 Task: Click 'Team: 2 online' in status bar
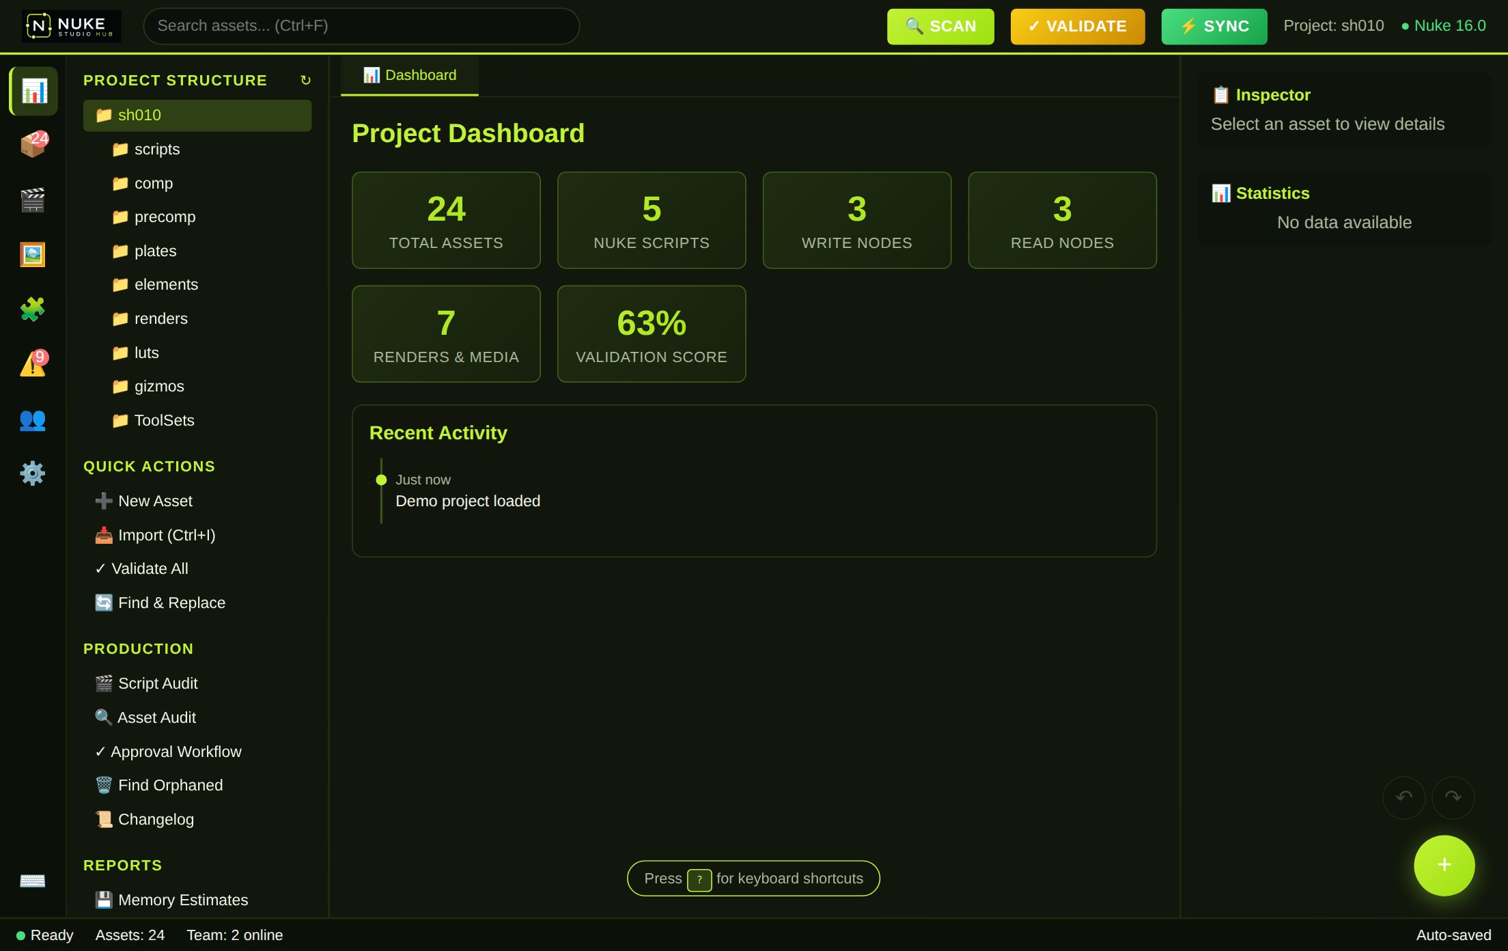click(234, 935)
